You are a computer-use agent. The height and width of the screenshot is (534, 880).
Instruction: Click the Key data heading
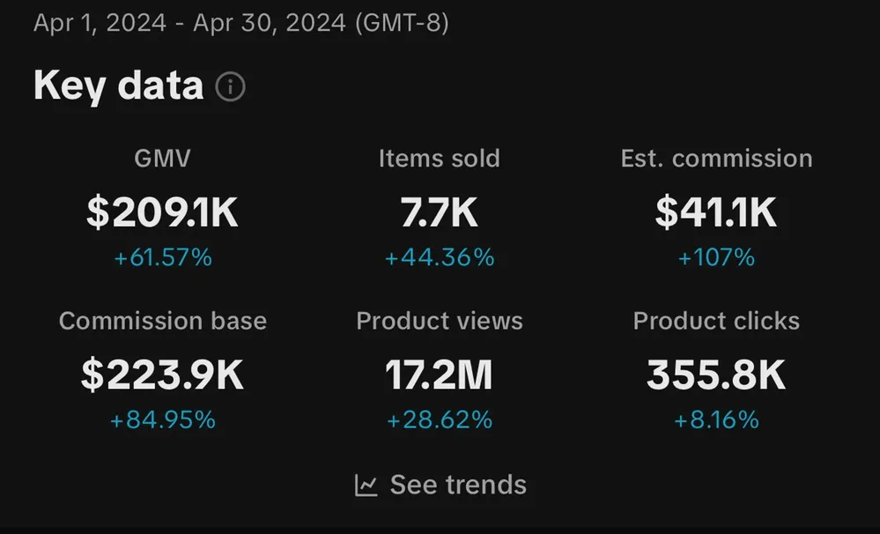[118, 85]
